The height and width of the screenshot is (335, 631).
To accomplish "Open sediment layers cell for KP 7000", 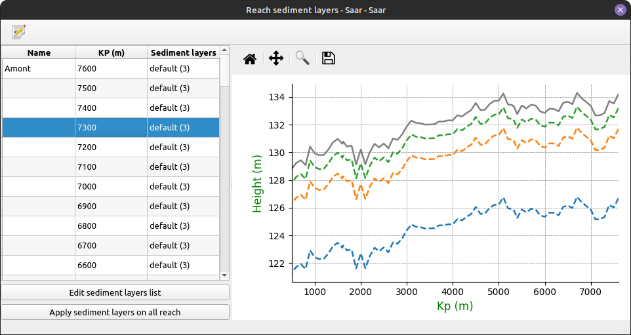I will point(182,186).
